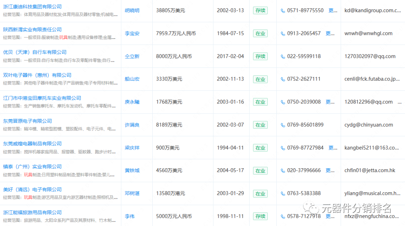Show more phones after 0913-2065457
The image size is (405, 226).
330,34
